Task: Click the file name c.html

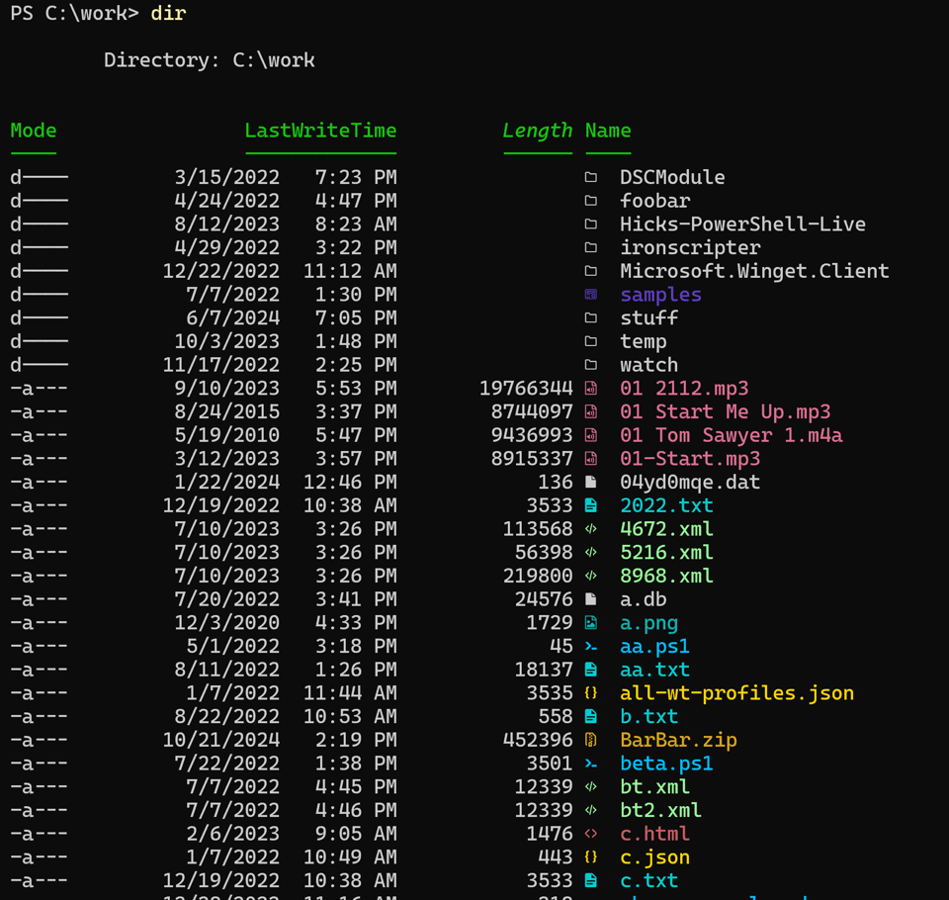Action: pyautogui.click(x=654, y=834)
